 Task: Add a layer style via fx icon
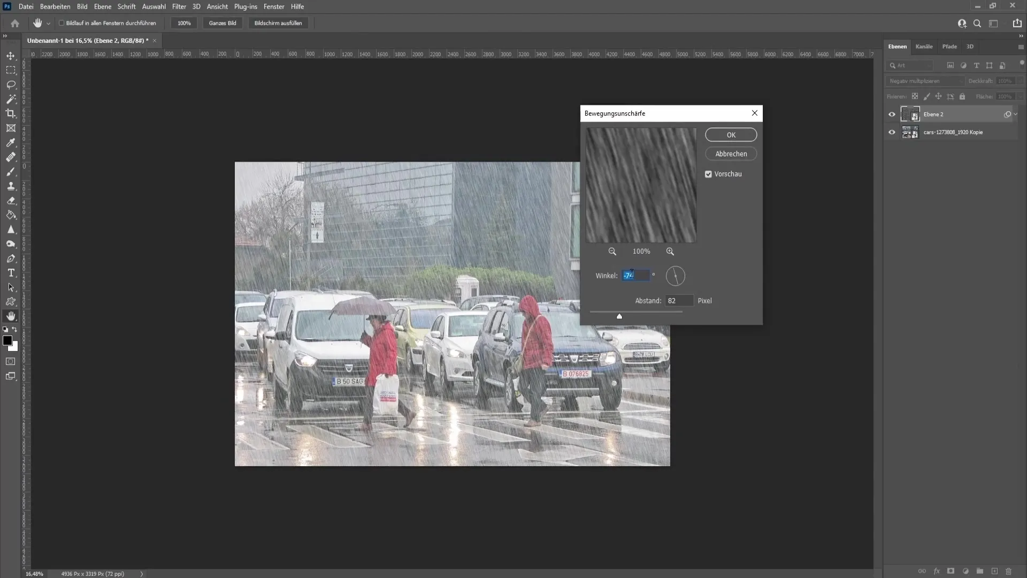tap(937, 572)
